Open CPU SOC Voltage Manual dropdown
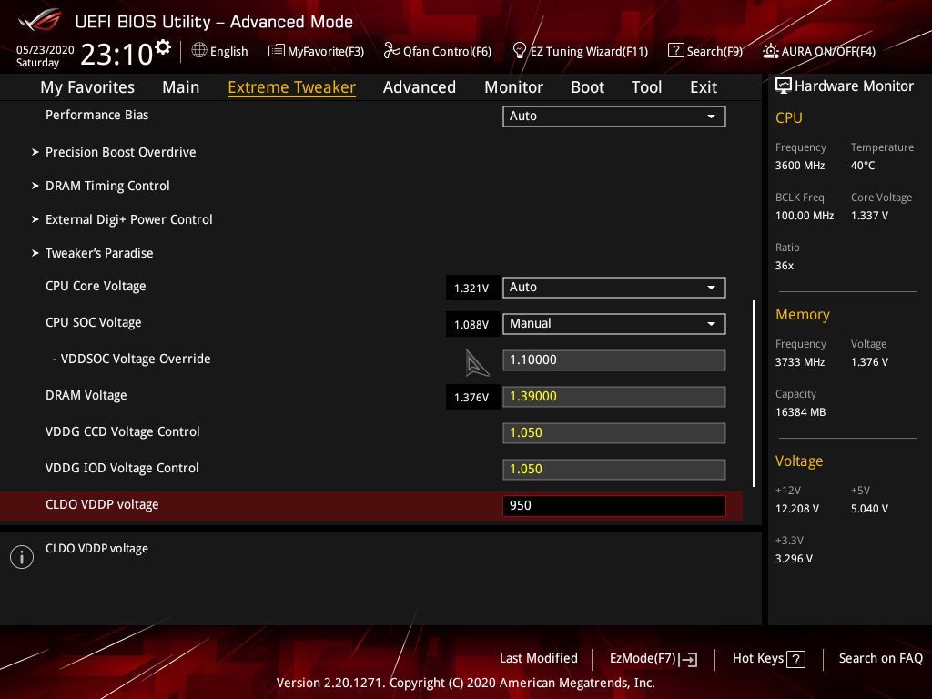 pyautogui.click(x=613, y=324)
